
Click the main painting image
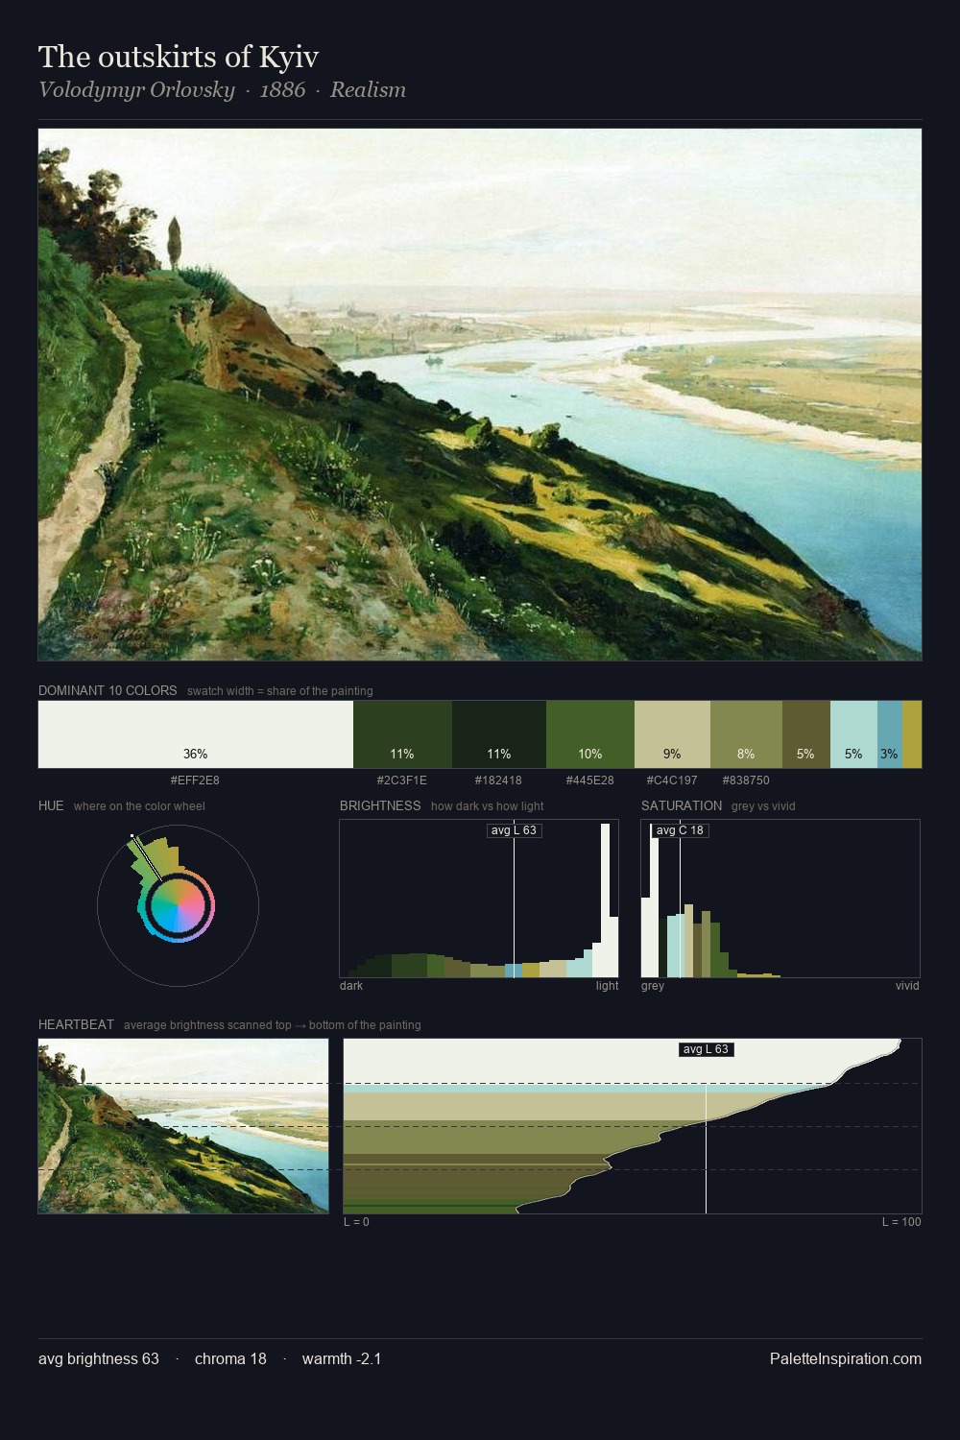[480, 395]
